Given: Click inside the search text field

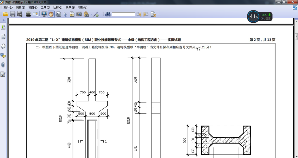Looking at the screenshot, I should tap(123, 14).
